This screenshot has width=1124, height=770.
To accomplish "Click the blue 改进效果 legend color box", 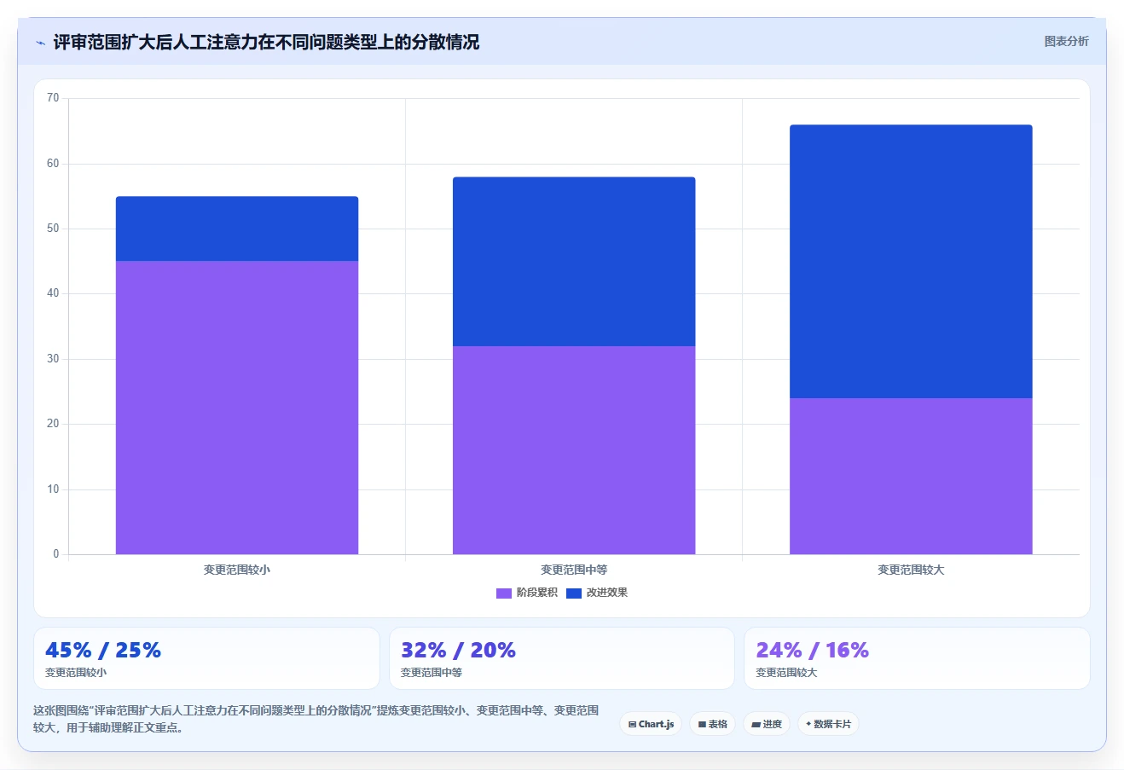I will point(574,593).
